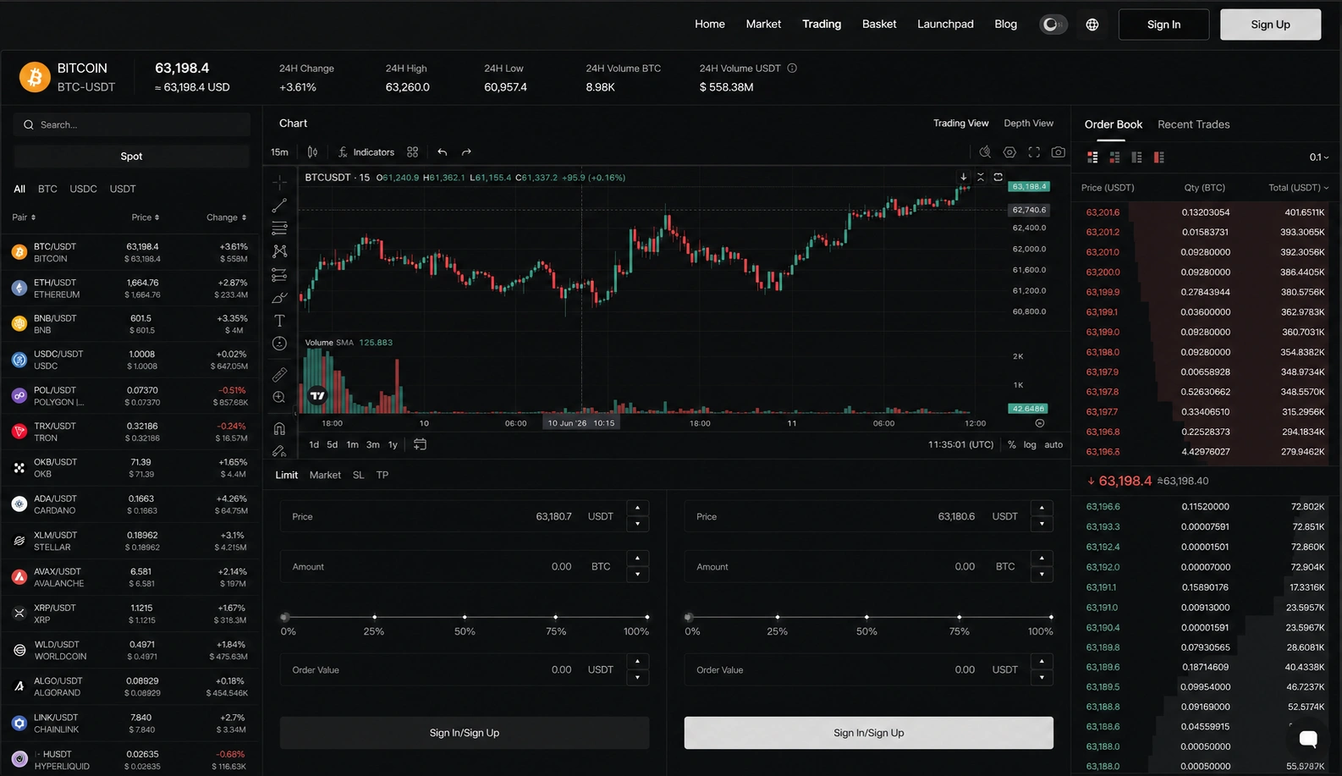Switch to Depth View
This screenshot has height=776, width=1342.
(1028, 124)
